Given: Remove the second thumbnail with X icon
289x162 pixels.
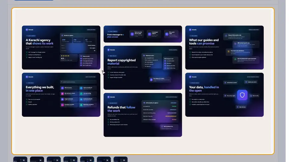Looking at the screenshot, I should [x=41, y=160].
